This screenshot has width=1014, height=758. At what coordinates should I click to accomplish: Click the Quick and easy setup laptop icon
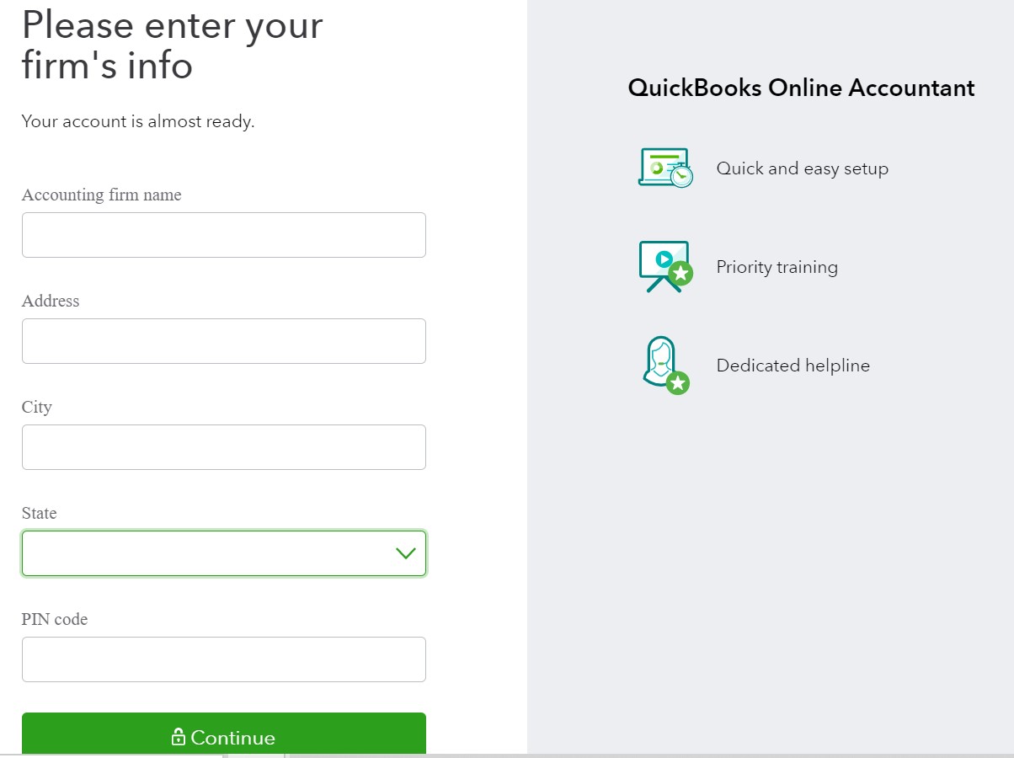click(665, 168)
